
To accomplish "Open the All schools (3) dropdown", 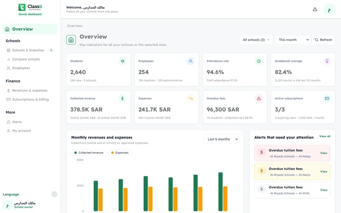I will tap(256, 40).
